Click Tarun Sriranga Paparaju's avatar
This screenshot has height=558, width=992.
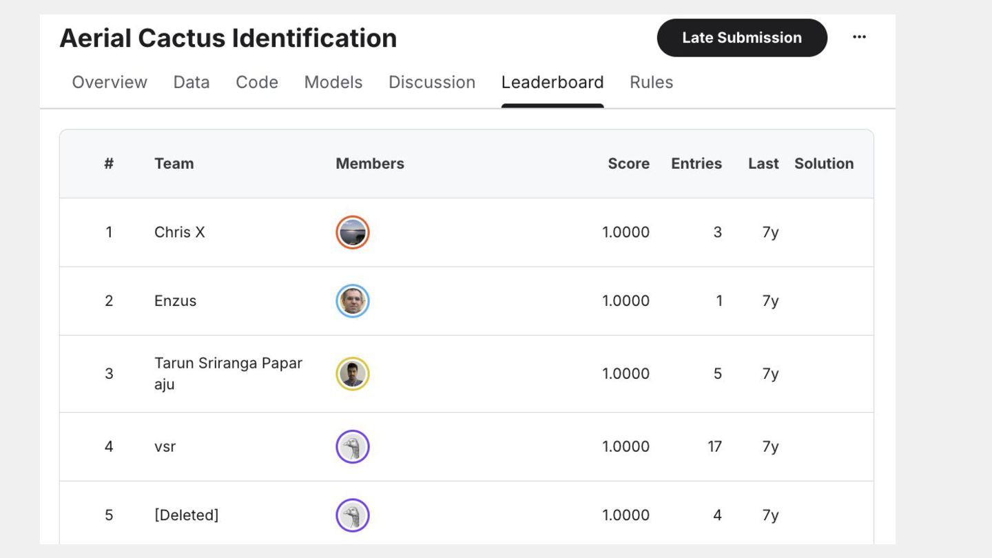[353, 373]
